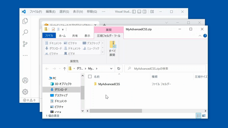This screenshot has height=128, width=228.
Task: Open the ファイル tab in Explorer
Action: pos(49,36)
